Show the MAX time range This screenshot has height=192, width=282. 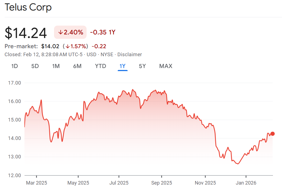tap(166, 66)
